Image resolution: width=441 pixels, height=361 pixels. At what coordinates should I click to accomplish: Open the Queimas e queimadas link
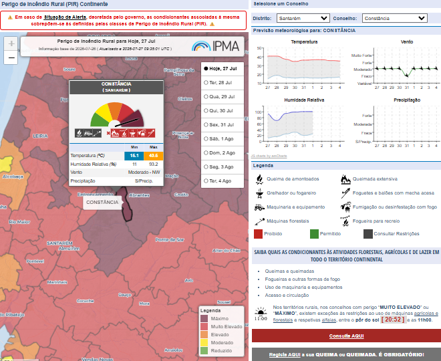click(289, 271)
